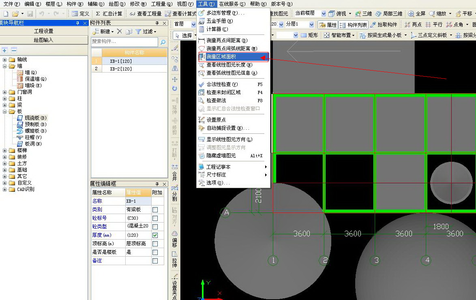
Task: Switch to 俯视 view
Action: click(x=338, y=14)
